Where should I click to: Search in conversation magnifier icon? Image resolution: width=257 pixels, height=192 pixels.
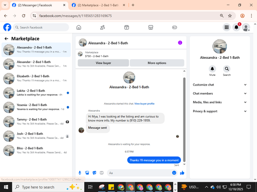[227, 69]
